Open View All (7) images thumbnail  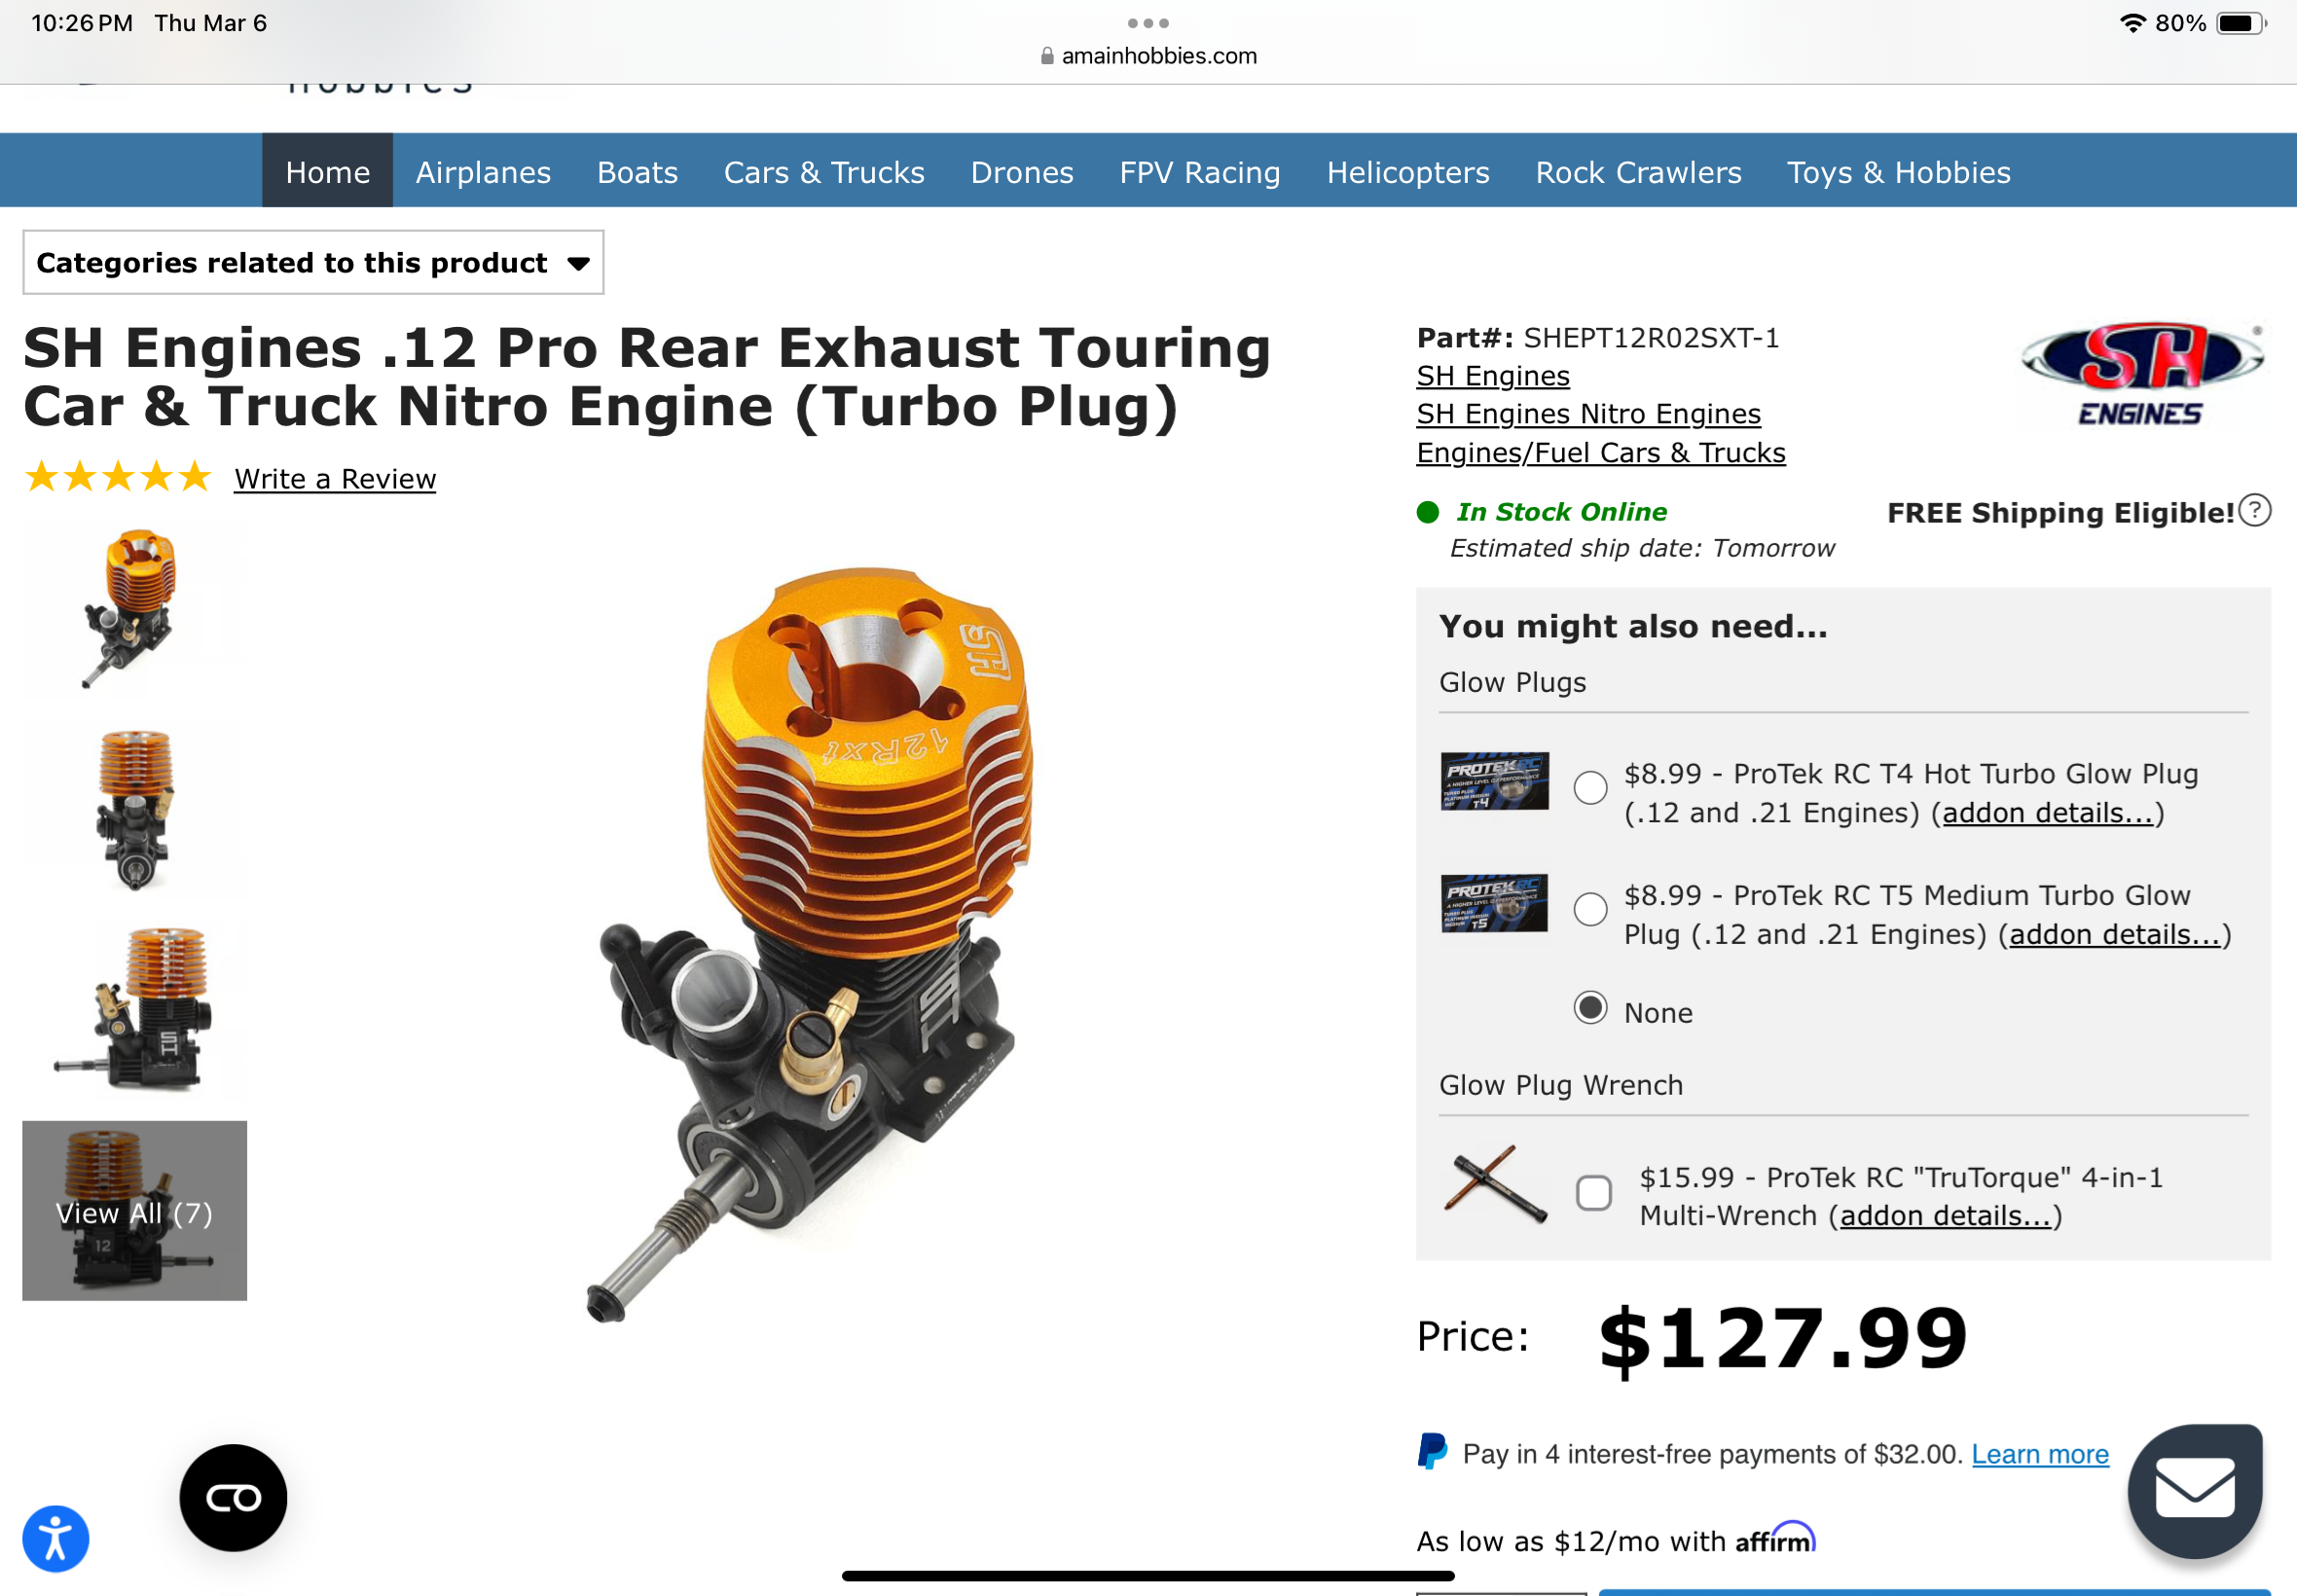tap(135, 1211)
